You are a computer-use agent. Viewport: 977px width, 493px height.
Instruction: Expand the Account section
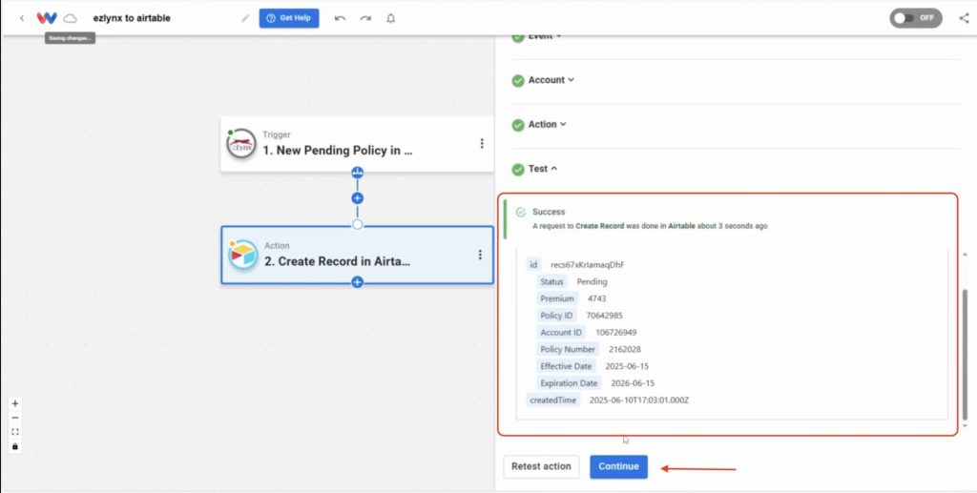point(551,80)
